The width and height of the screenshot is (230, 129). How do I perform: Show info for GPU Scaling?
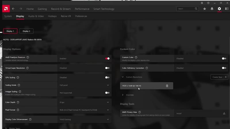pyautogui.click(x=18, y=77)
